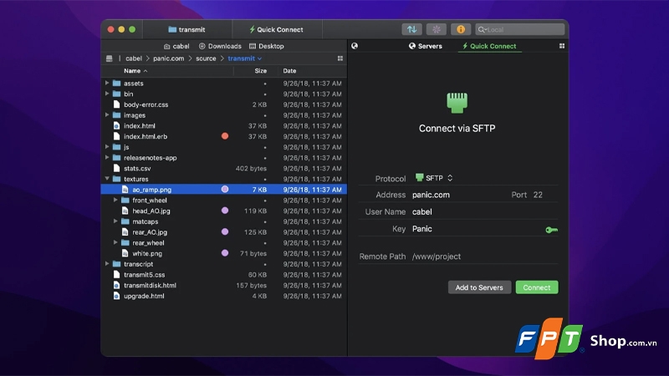Select the transmit window tab
Screen dimensions: 669x376
187,29
